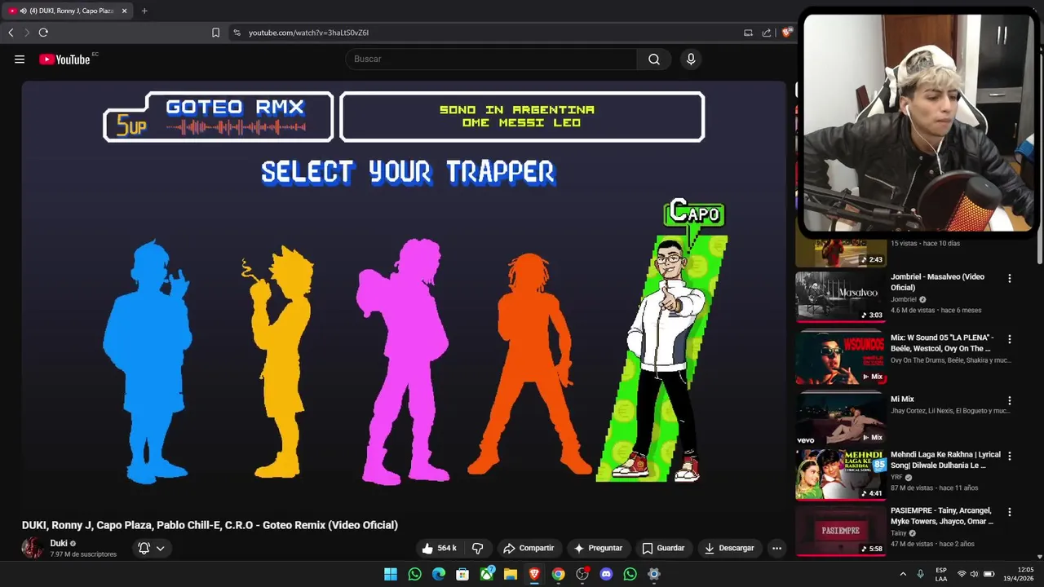Click the video title text Goteo Remix

click(x=210, y=525)
